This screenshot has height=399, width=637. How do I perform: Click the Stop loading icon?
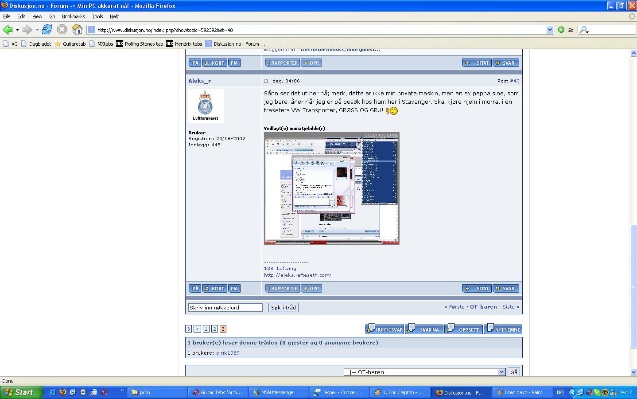[62, 30]
